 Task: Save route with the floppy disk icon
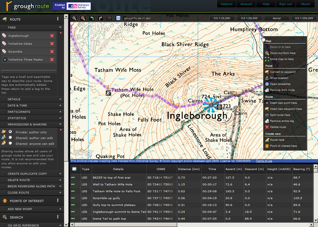[118, 18]
